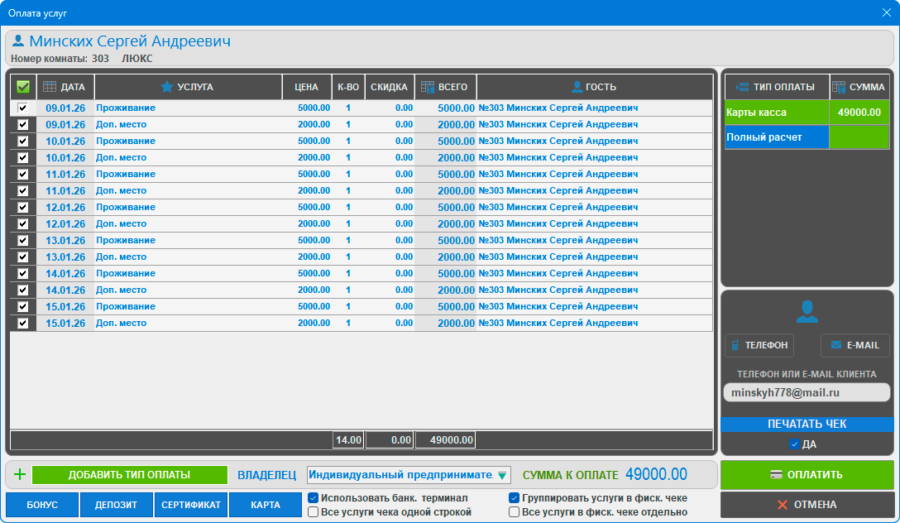Disable Использовать банк. терминал checkbox

[314, 497]
